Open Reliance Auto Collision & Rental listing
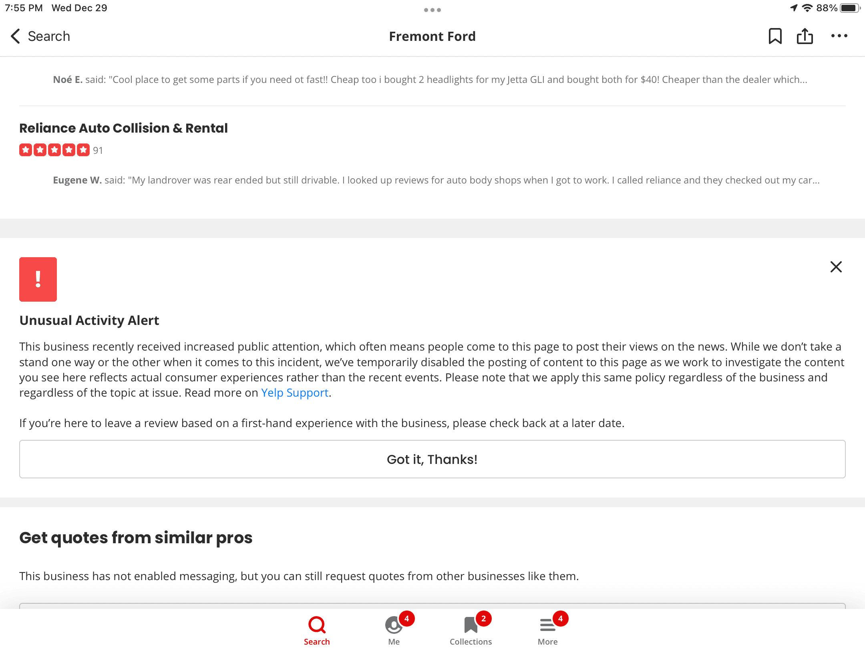This screenshot has width=865, height=649. [123, 128]
